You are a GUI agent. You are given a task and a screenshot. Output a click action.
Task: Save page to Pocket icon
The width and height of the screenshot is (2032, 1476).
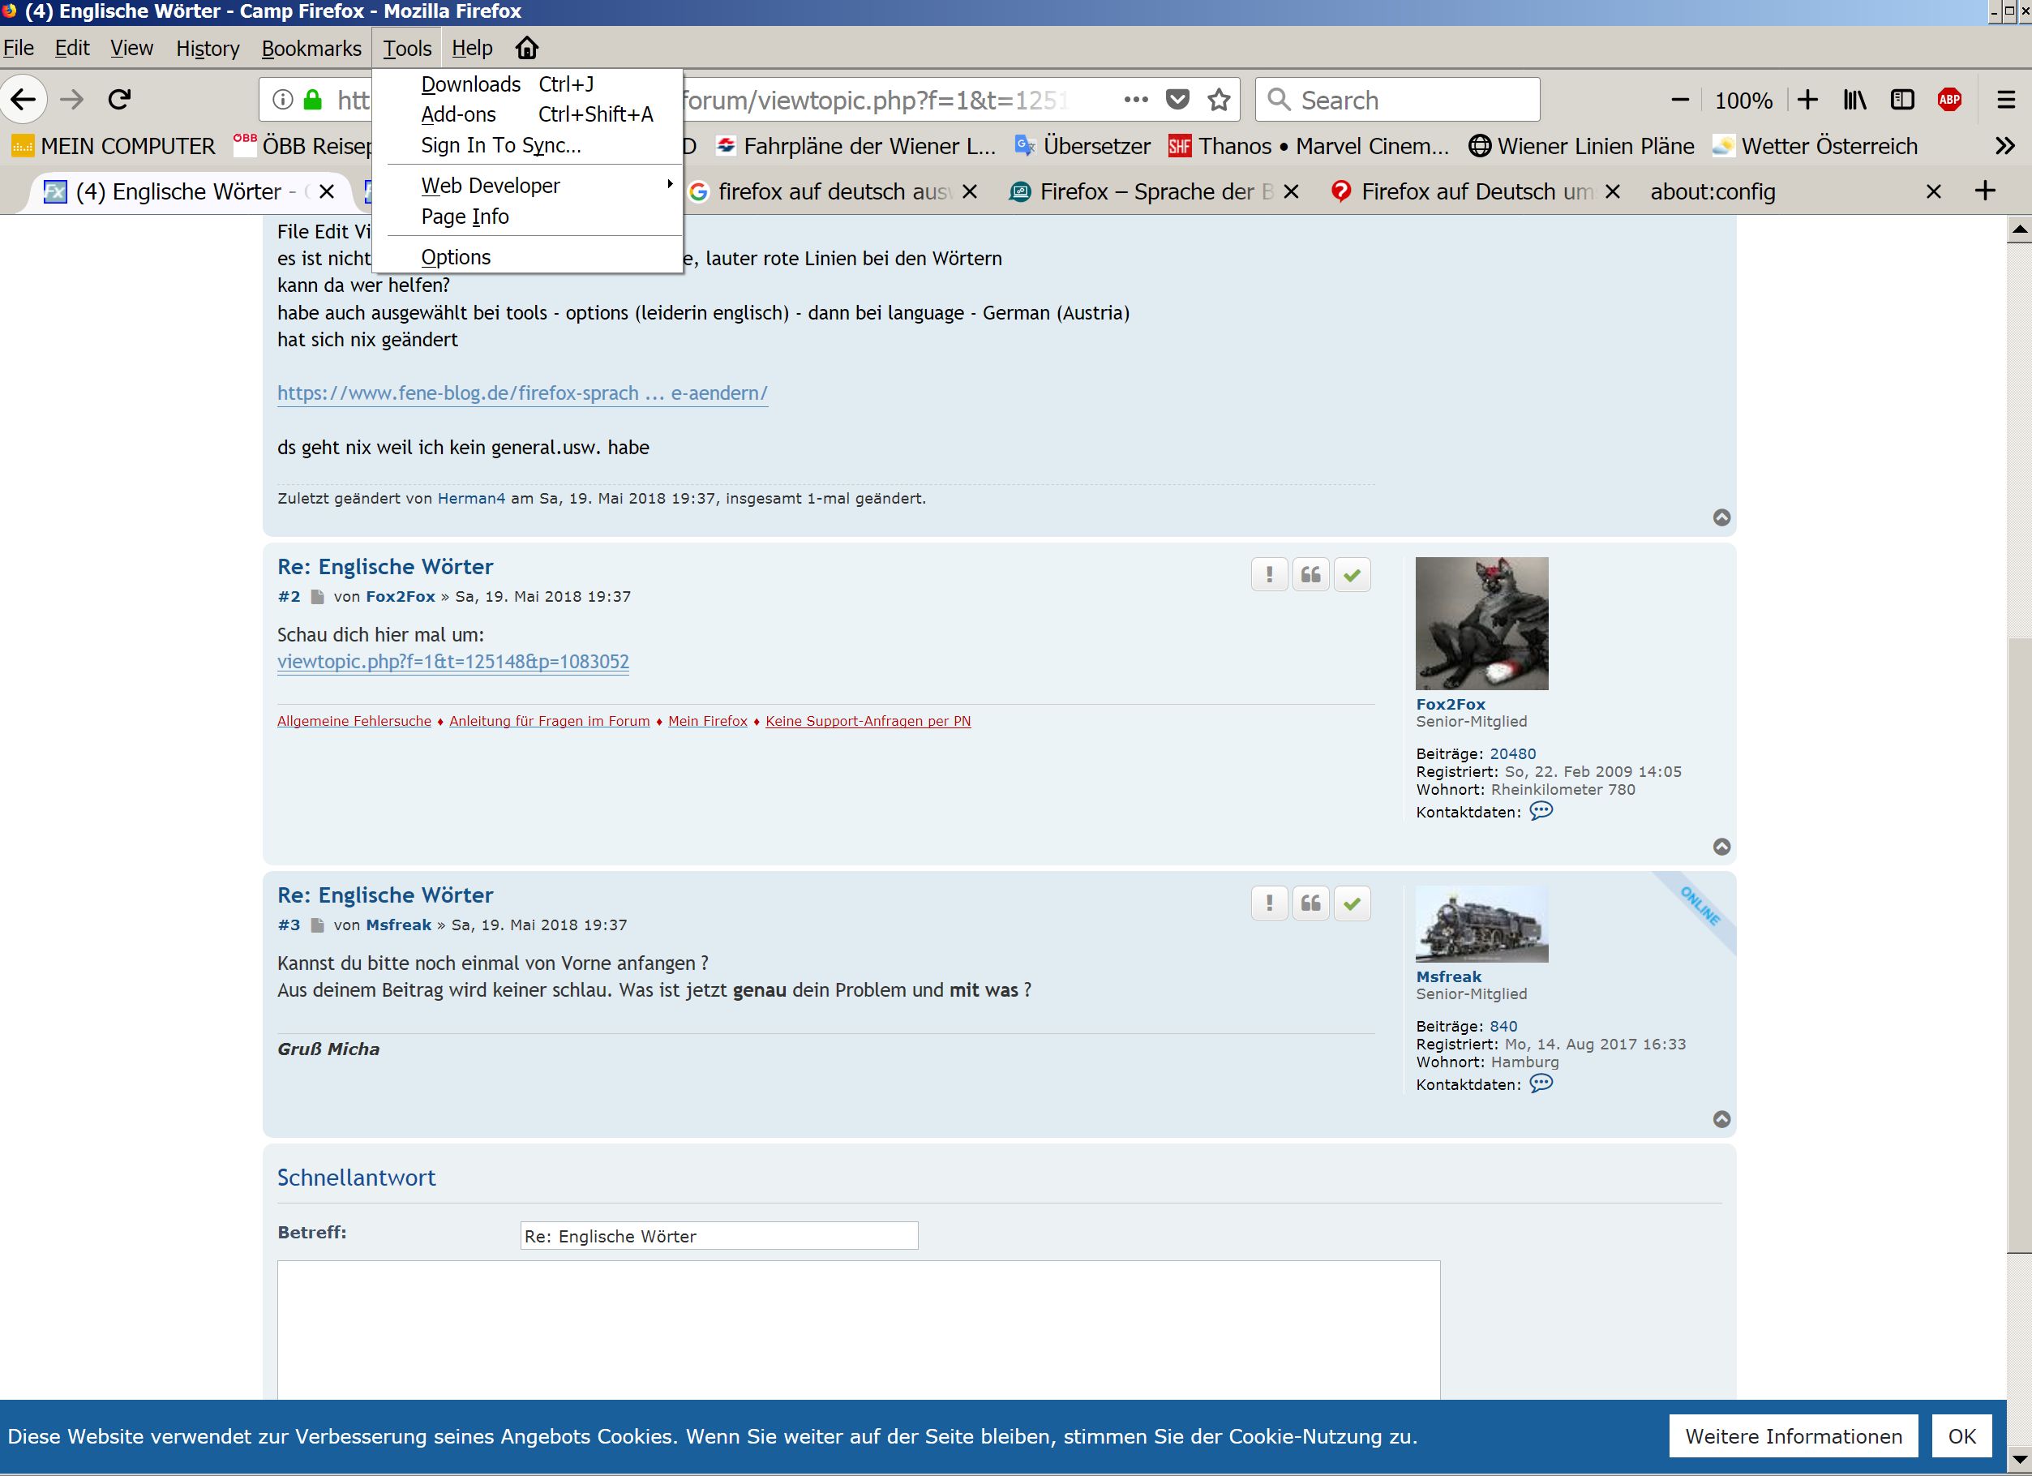point(1177,100)
